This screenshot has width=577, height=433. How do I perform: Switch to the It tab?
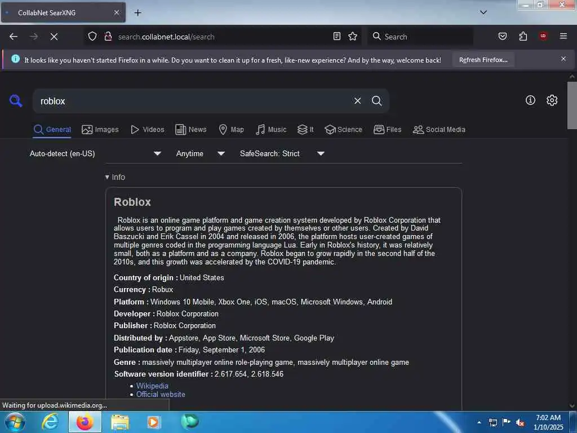pos(305,130)
